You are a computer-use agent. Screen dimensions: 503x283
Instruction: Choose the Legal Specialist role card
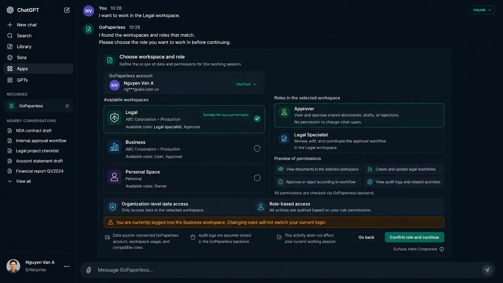(x=359, y=141)
